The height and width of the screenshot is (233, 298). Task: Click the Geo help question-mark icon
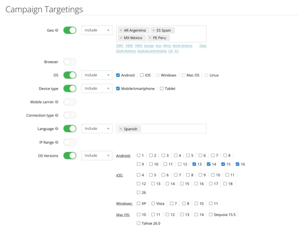(x=57, y=30)
